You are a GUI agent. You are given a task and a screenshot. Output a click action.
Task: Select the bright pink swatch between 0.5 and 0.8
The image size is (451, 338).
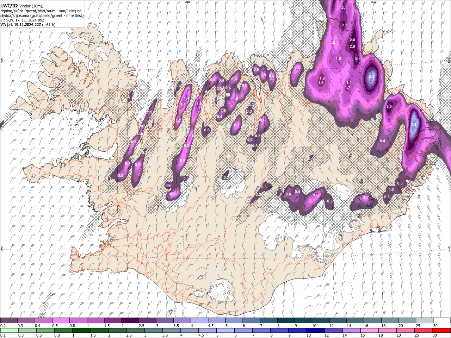pyautogui.click(x=61, y=321)
